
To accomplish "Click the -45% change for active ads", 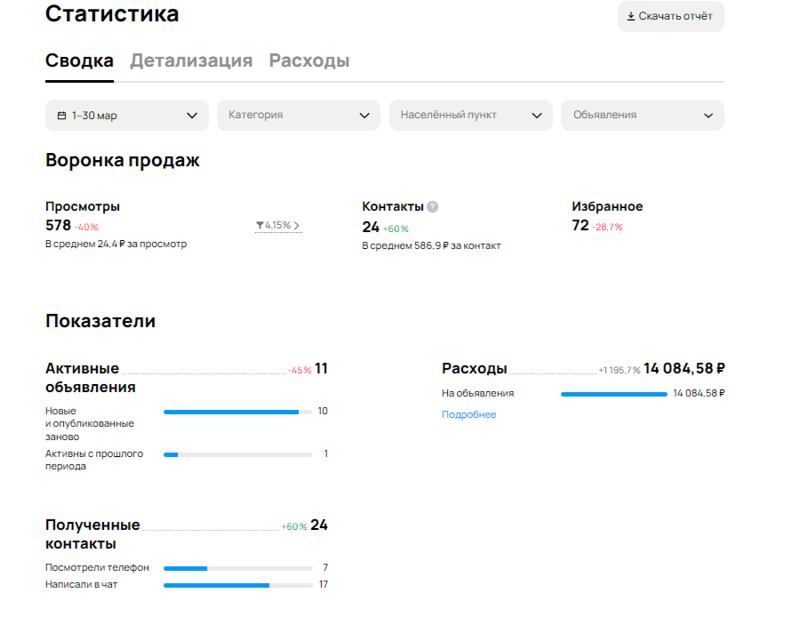I will click(x=300, y=370).
